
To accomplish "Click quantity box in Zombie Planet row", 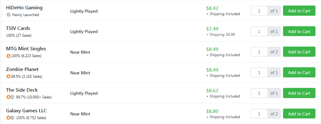I will click(259, 72).
